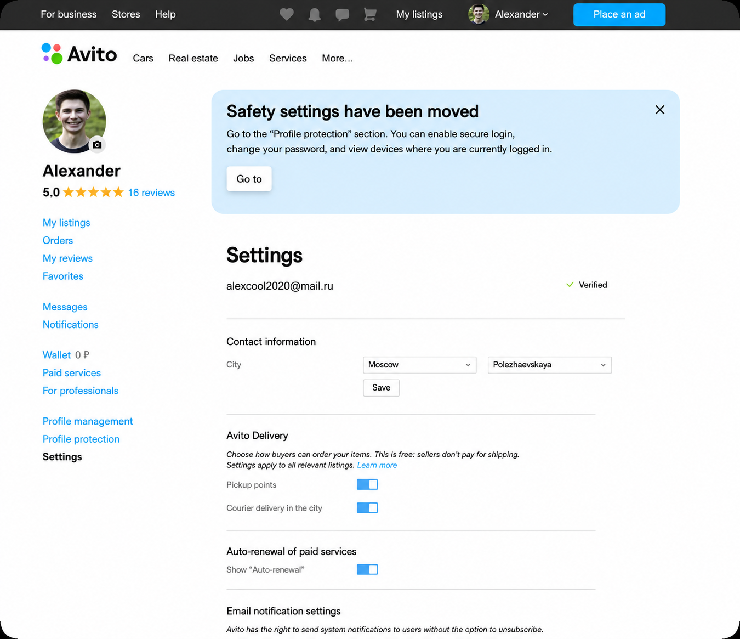Open Stores in the top bar
Viewport: 740px width, 639px height.
126,14
